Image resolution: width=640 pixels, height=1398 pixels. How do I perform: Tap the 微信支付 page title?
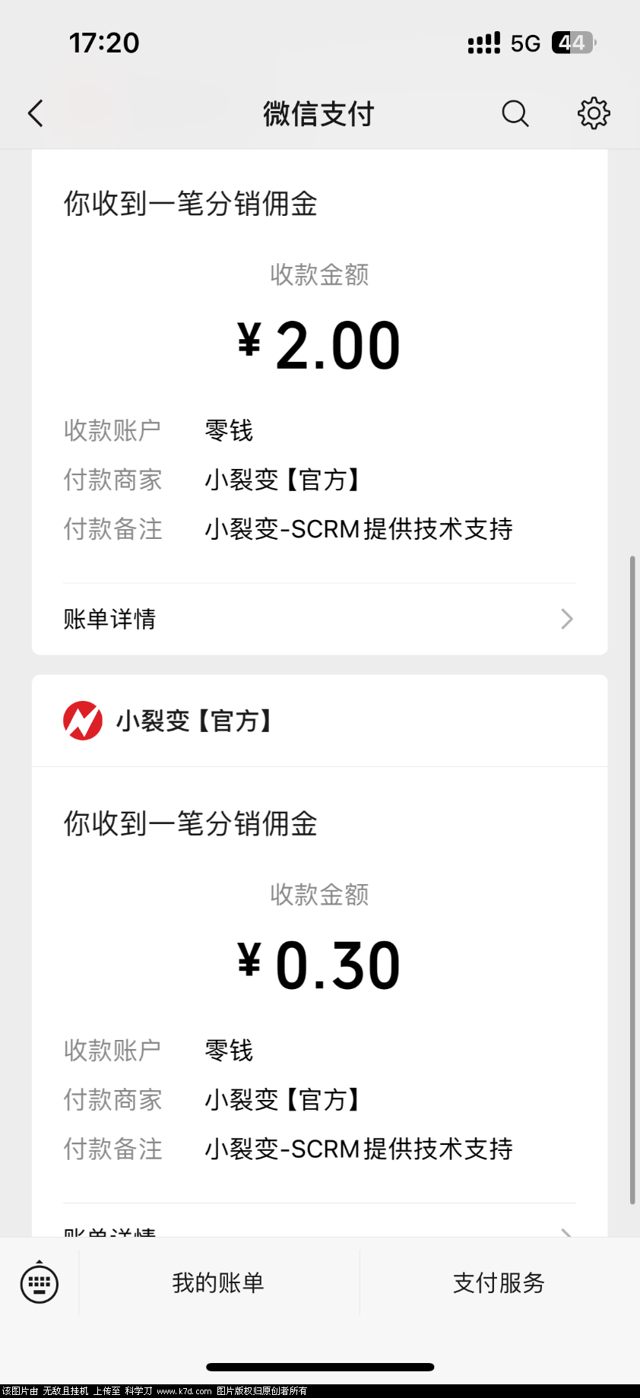319,114
